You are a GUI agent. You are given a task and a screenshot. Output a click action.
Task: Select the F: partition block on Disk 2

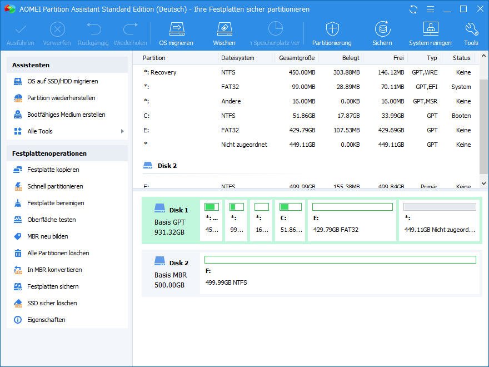click(340, 272)
